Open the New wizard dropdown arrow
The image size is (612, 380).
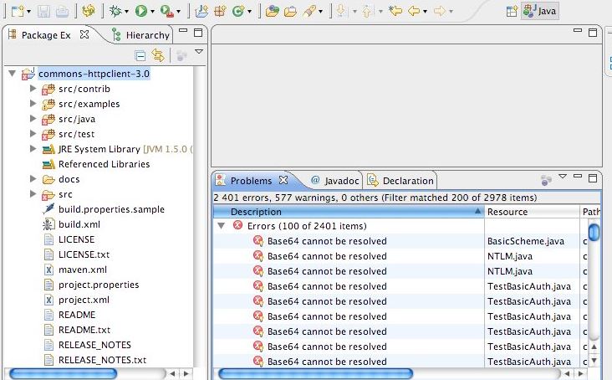pos(29,12)
